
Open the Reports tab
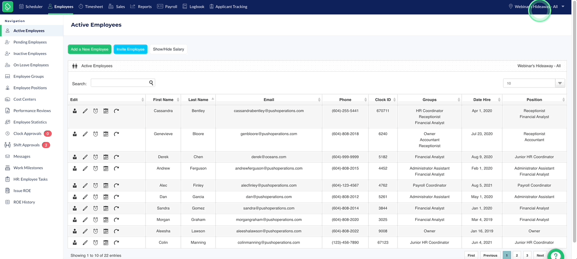point(141,6)
